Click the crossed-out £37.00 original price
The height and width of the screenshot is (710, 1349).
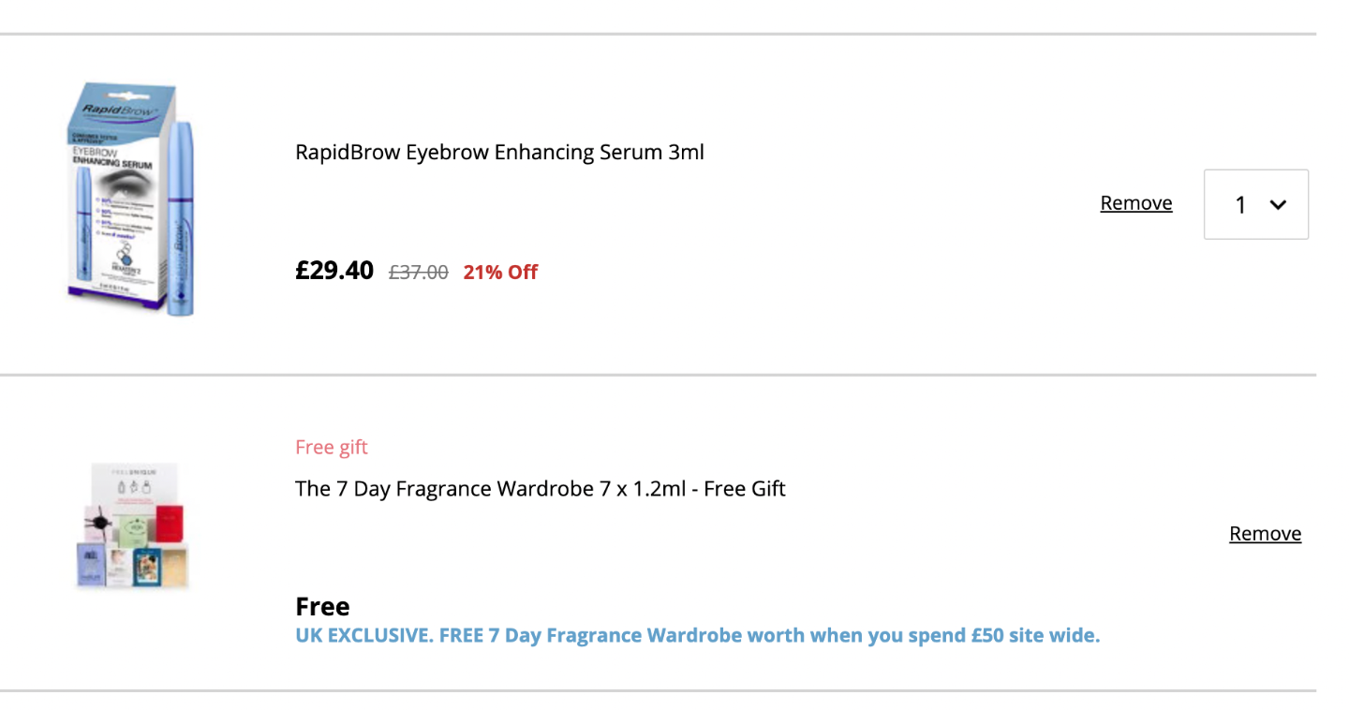point(419,273)
